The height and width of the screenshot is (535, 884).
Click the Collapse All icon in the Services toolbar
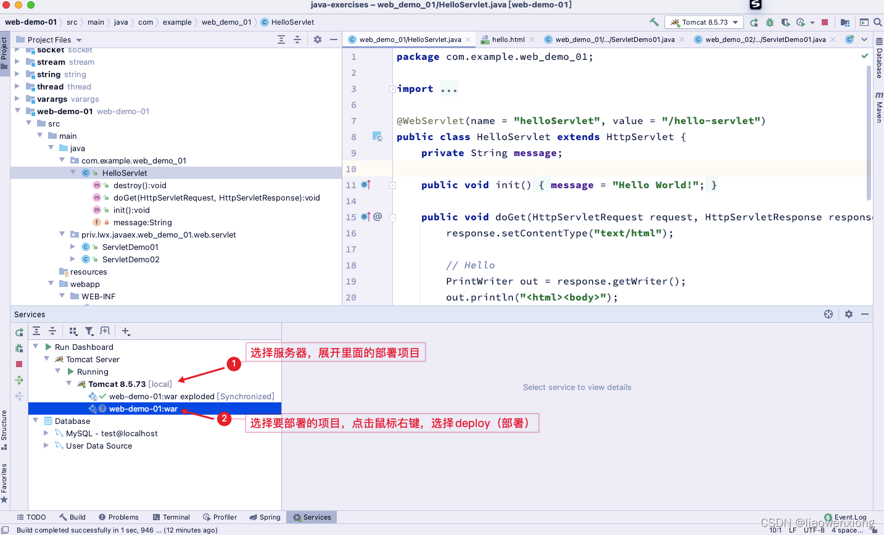pyautogui.click(x=52, y=331)
